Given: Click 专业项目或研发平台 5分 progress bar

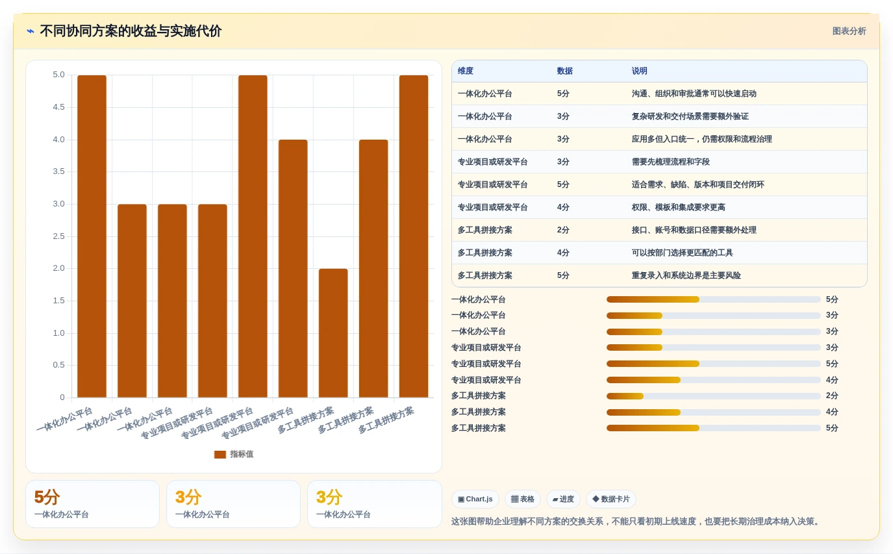Looking at the screenshot, I should click(x=713, y=364).
